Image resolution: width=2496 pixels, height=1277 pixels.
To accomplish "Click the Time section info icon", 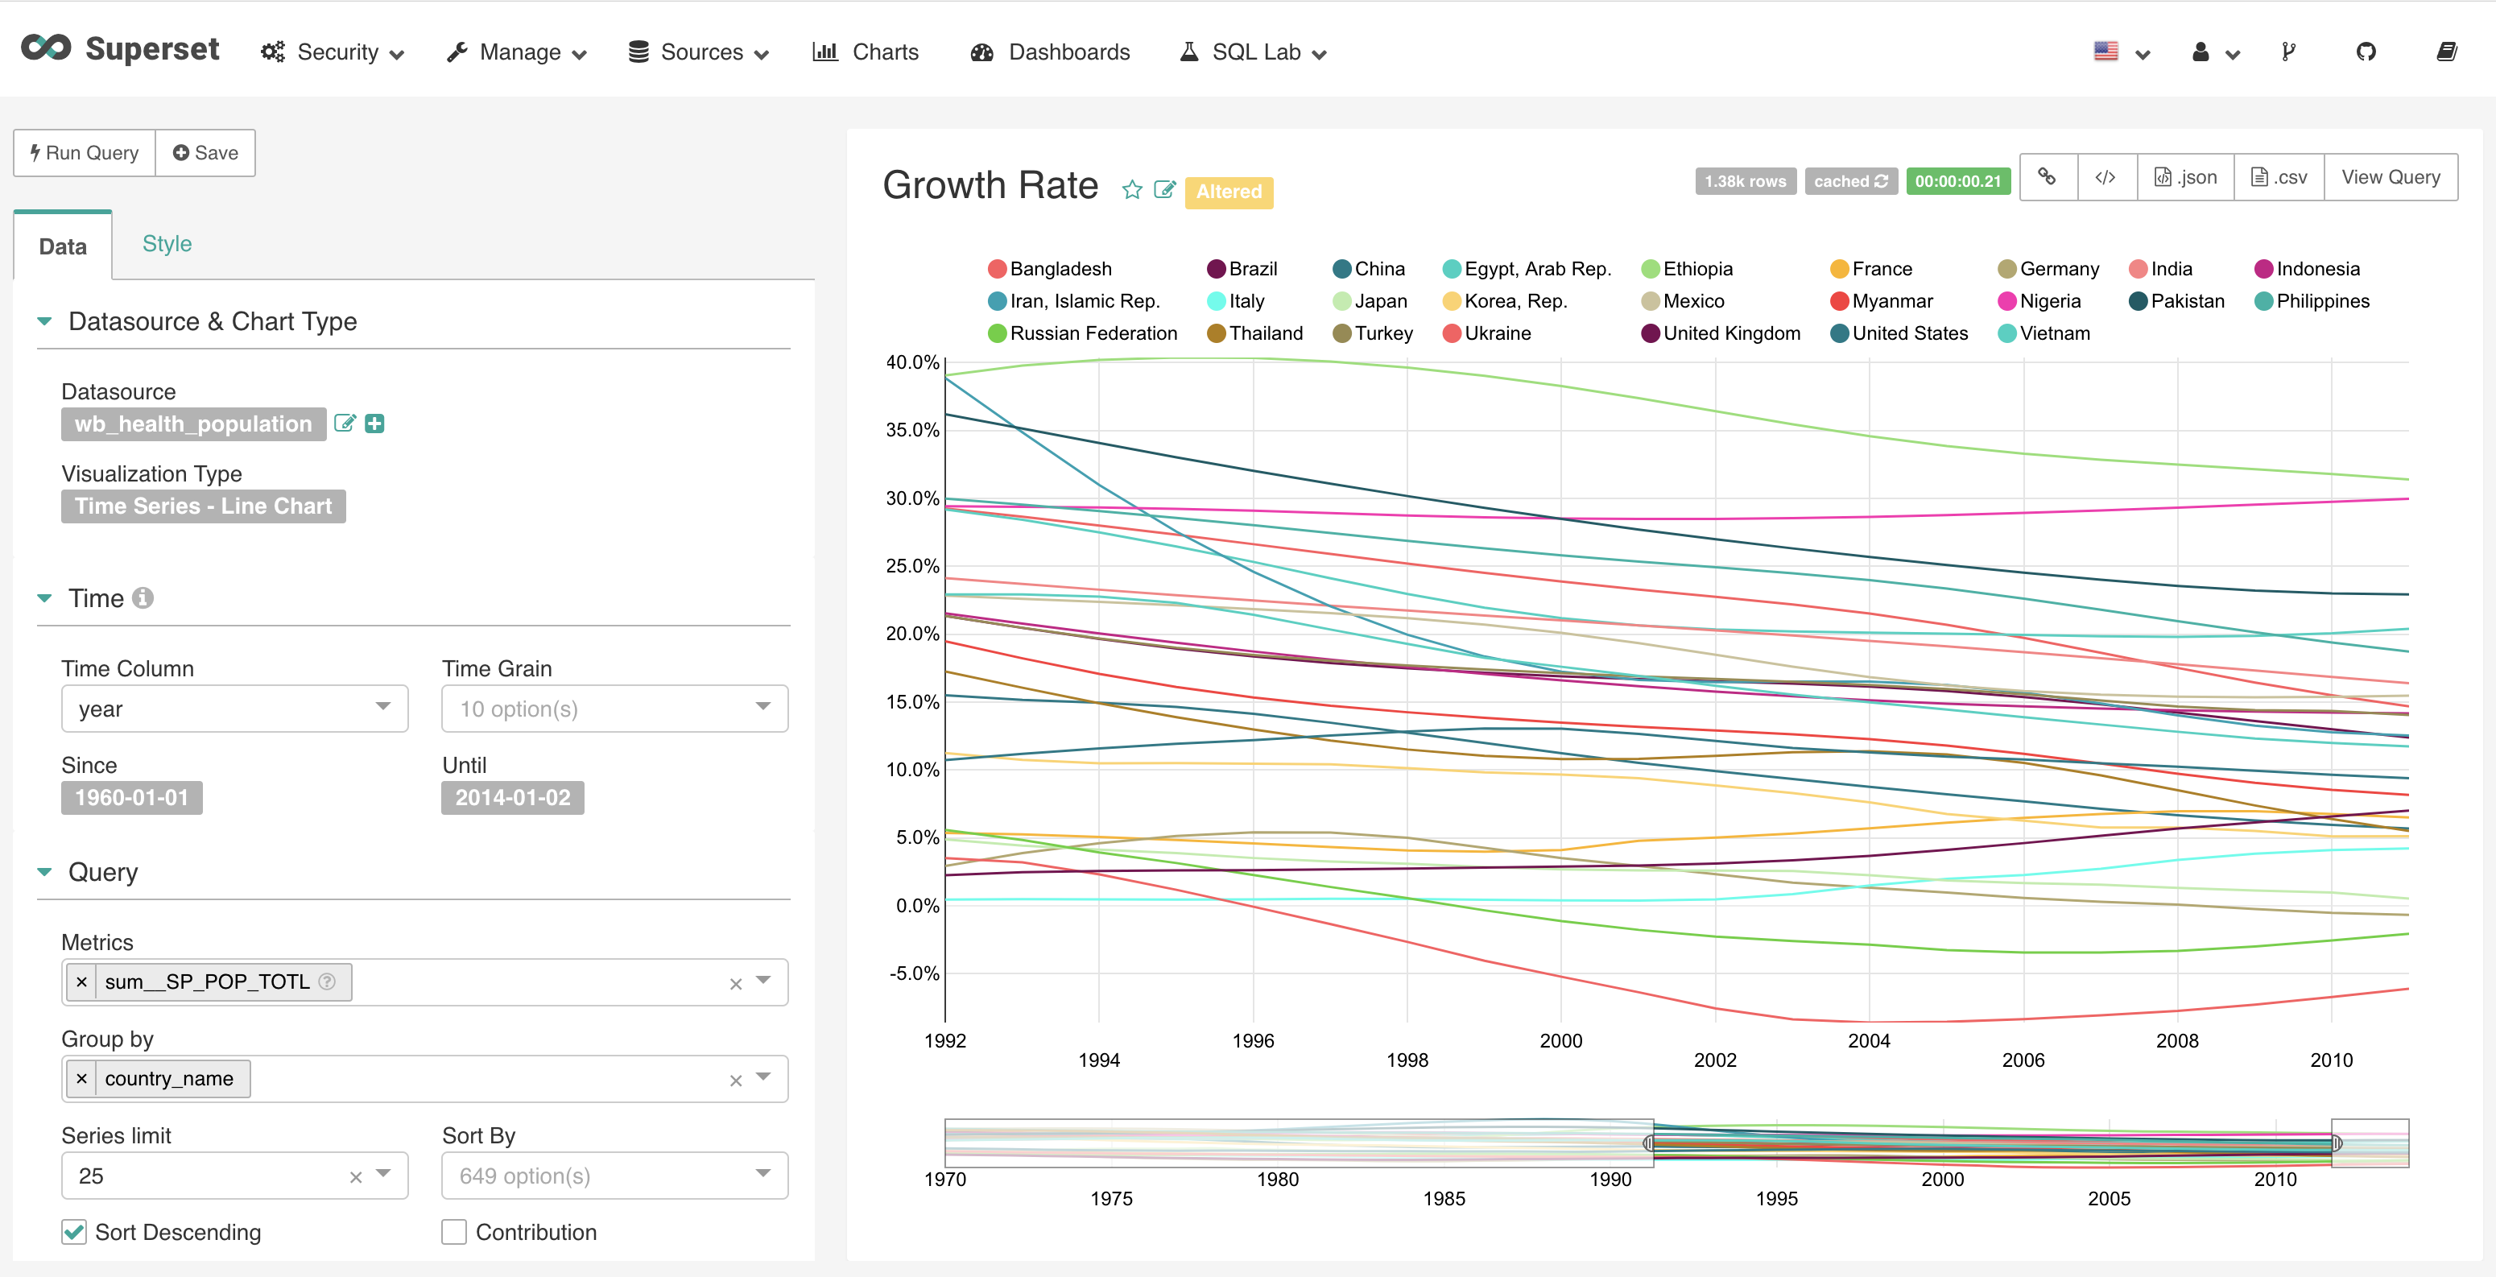I will click(x=143, y=597).
